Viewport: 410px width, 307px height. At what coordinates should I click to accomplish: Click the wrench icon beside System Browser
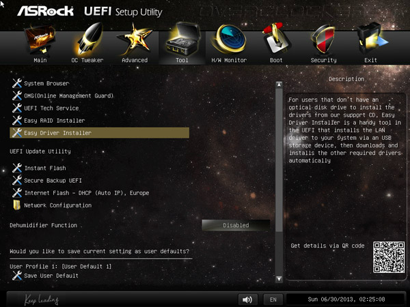click(x=17, y=83)
